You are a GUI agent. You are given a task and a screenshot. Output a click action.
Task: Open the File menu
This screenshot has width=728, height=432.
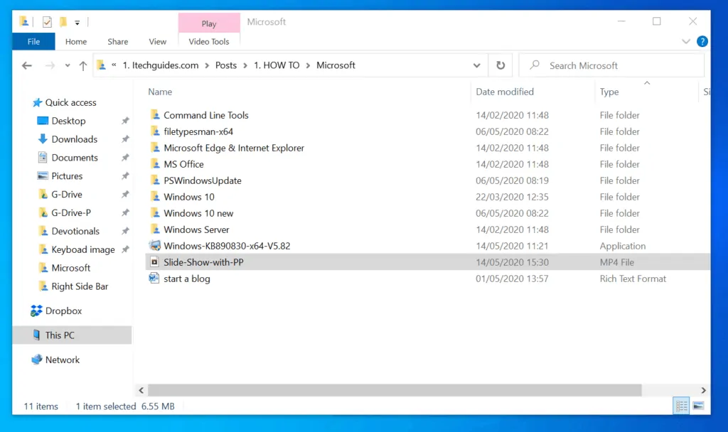(33, 41)
